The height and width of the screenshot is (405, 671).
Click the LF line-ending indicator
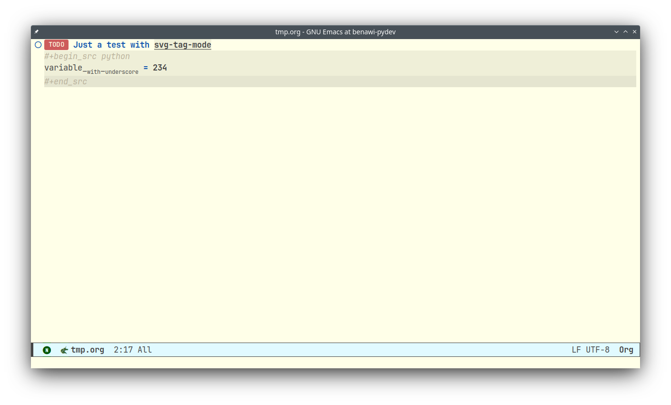(575, 349)
